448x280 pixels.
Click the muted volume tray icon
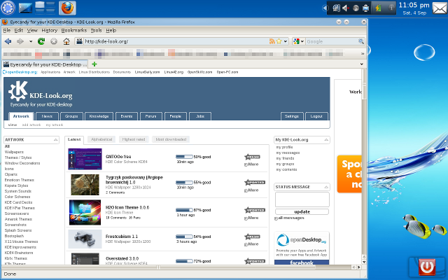click(346, 8)
